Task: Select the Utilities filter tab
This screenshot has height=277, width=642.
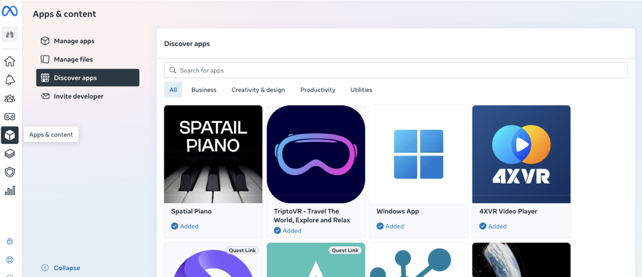Action: (x=361, y=90)
